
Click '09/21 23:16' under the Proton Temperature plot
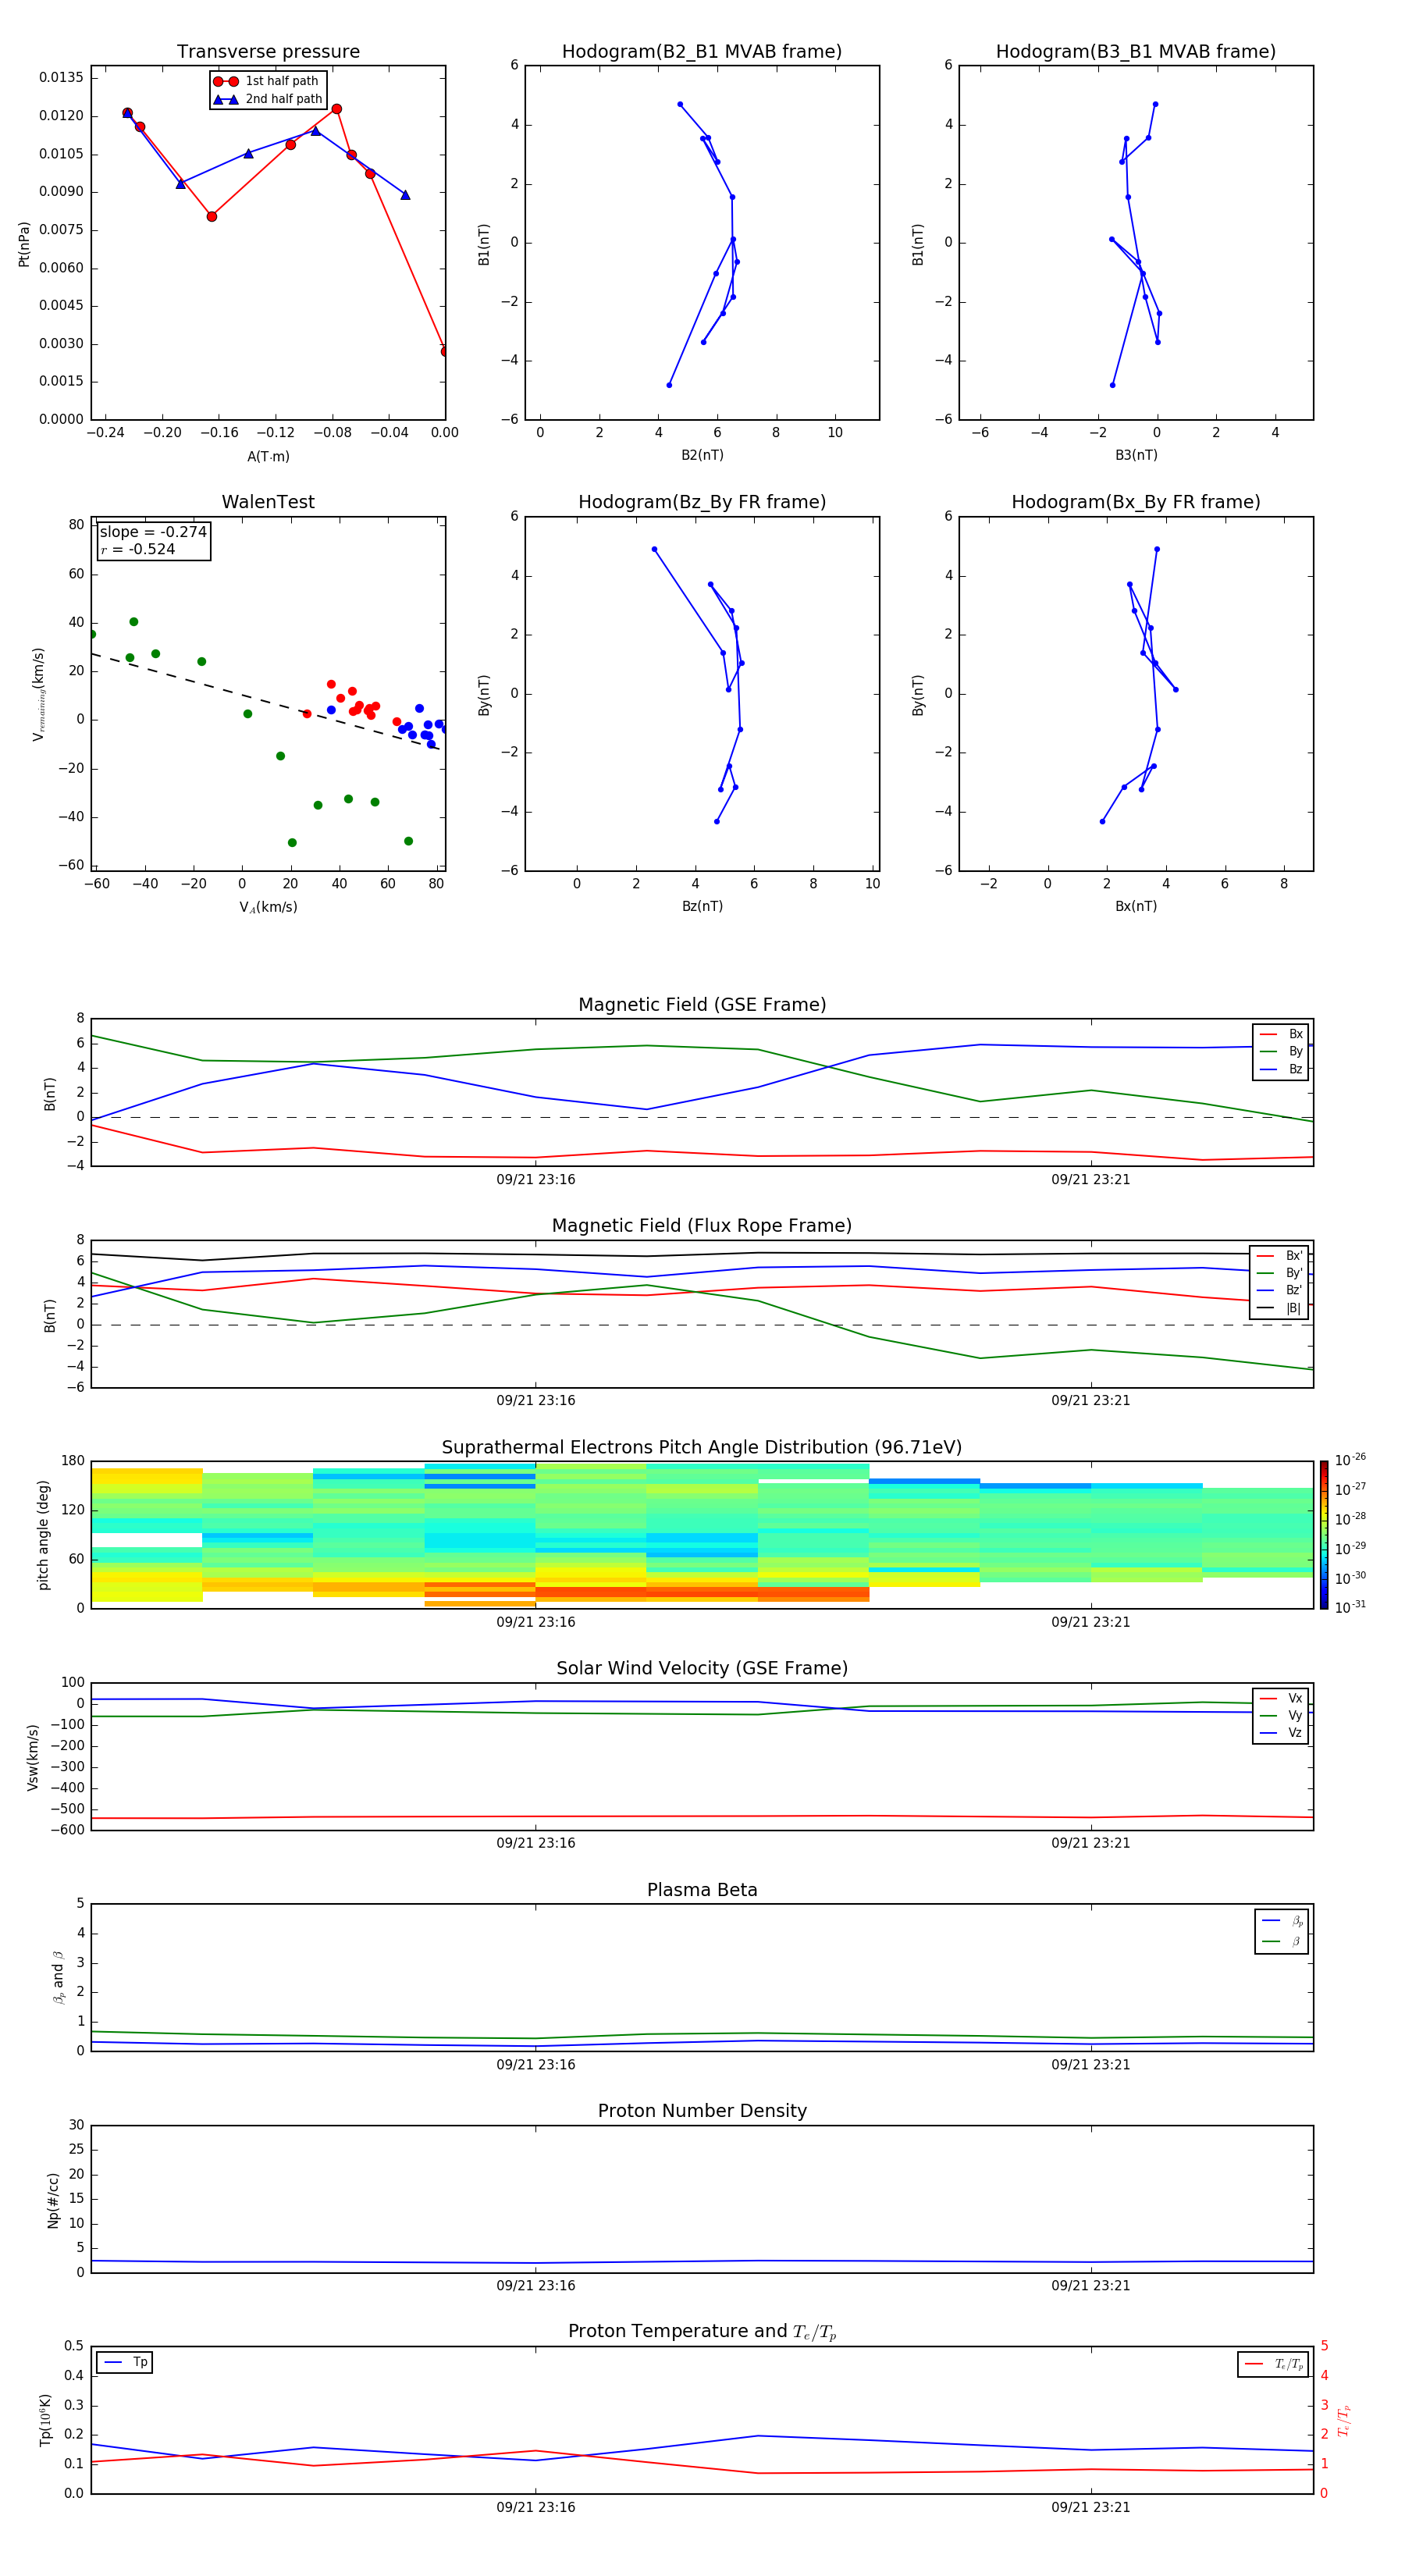(536, 2507)
